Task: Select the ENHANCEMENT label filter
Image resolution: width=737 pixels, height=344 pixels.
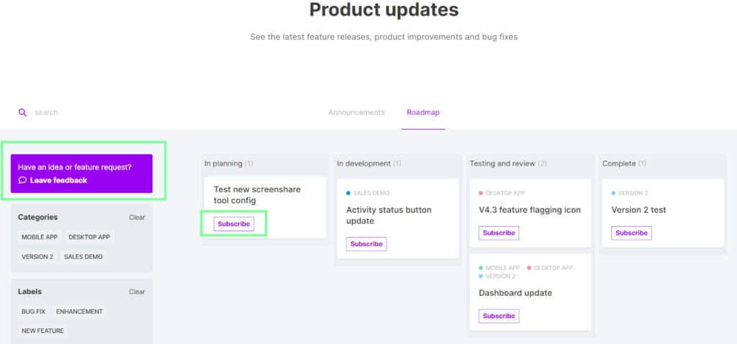Action: pos(79,312)
